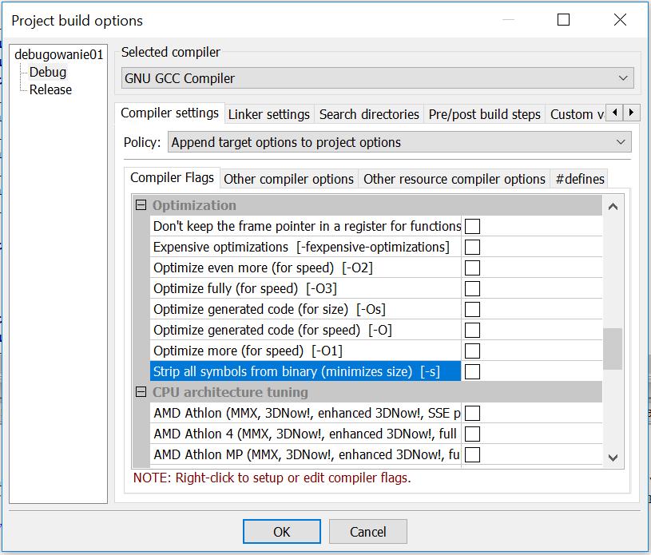
Task: Maximize the Project build options dialog
Action: click(563, 19)
